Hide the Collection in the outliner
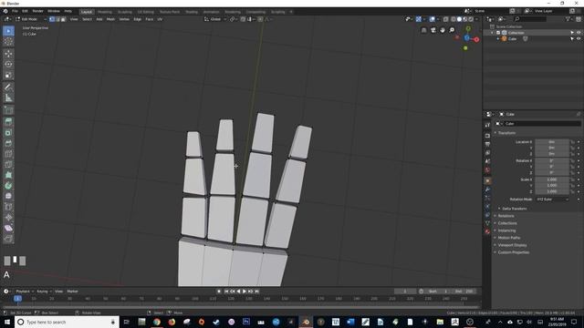This screenshot has width=584, height=328. point(579,33)
